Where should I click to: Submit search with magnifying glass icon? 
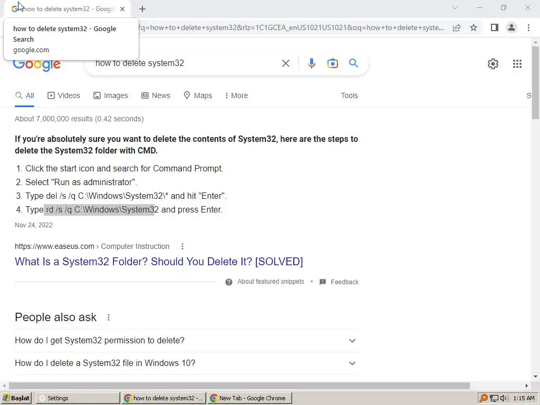353,63
